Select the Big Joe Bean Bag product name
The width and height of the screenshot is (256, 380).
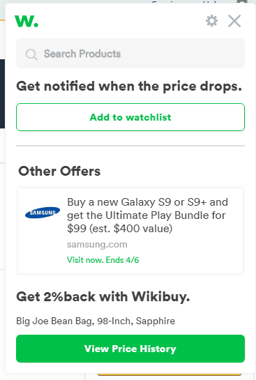click(96, 321)
